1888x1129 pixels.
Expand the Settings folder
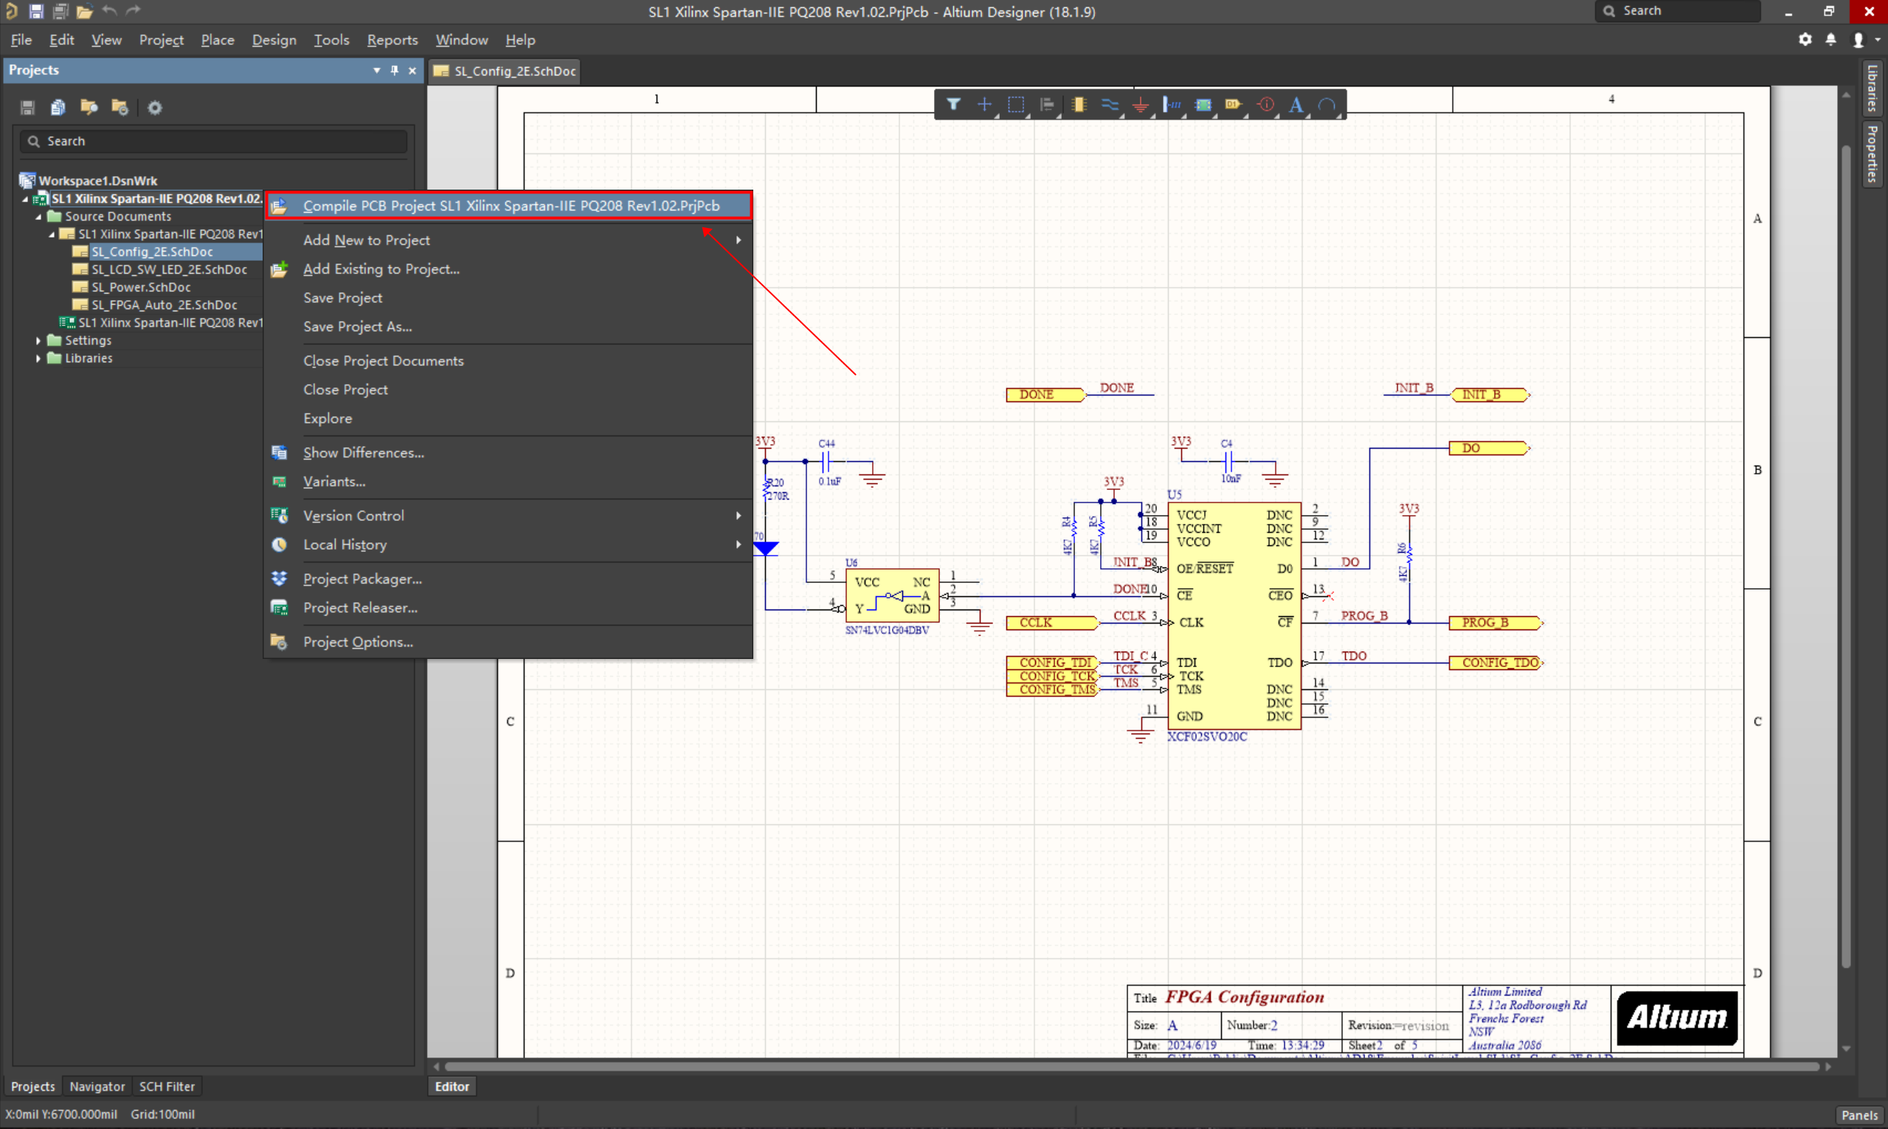[x=38, y=340]
